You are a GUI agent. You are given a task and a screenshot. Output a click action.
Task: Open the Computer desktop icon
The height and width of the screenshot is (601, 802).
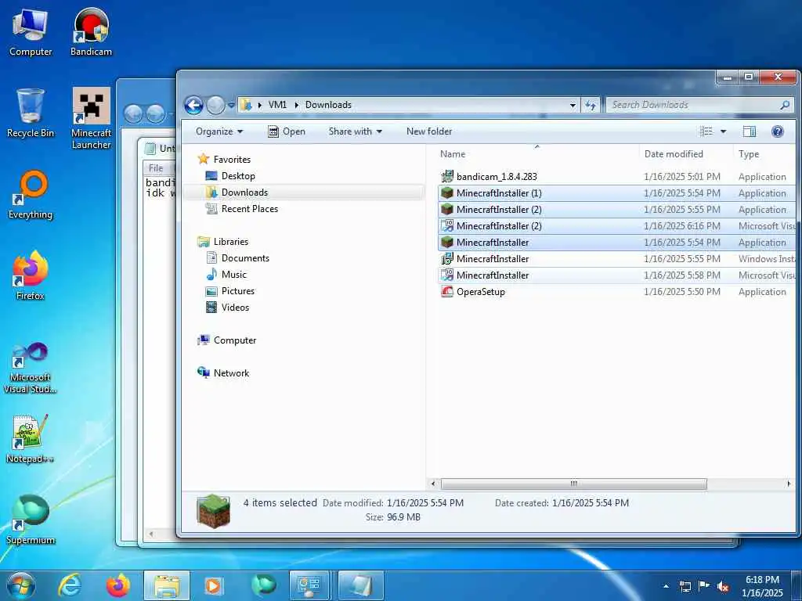pyautogui.click(x=31, y=31)
